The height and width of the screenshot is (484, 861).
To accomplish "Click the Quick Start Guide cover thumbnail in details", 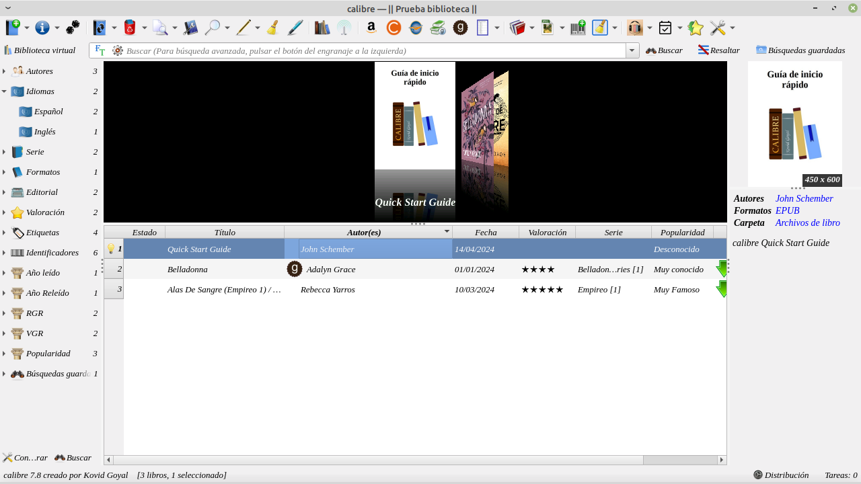I will (x=795, y=124).
